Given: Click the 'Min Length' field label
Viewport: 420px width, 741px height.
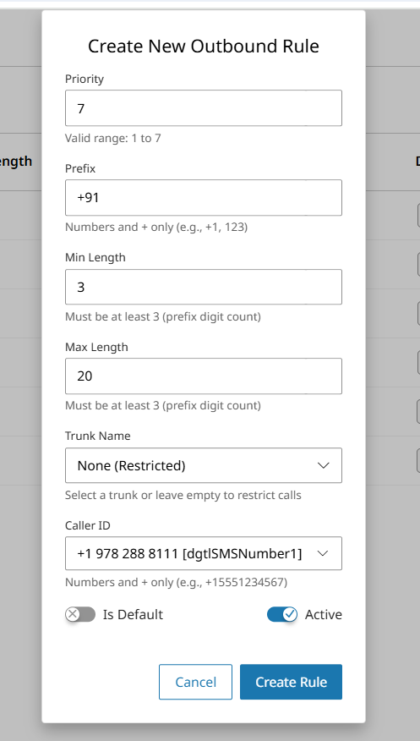Looking at the screenshot, I should tap(95, 257).
